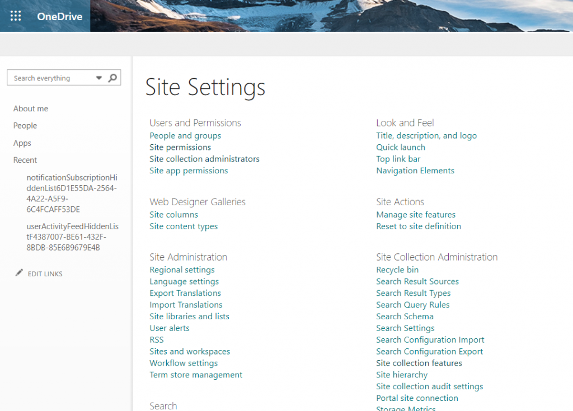Open Site collection administrators

click(204, 159)
